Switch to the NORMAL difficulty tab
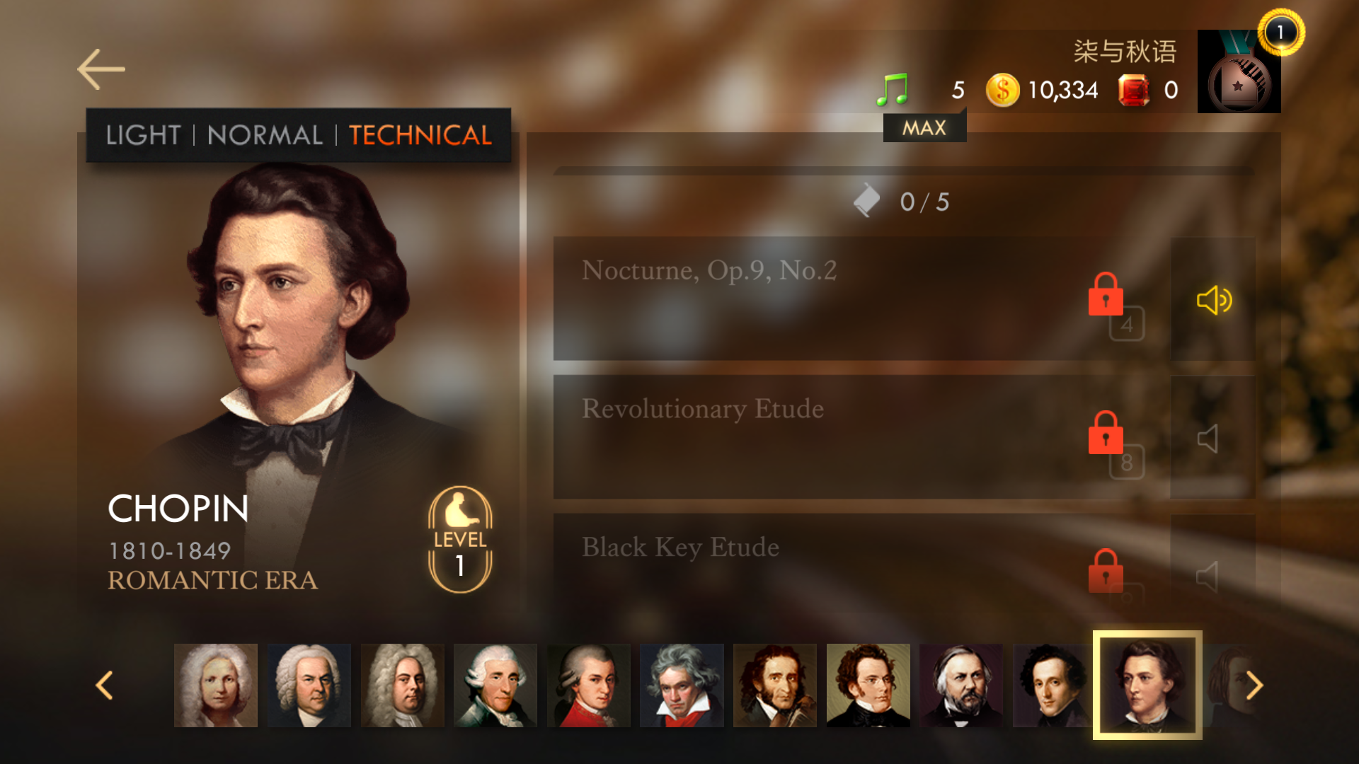This screenshot has width=1359, height=764. point(265,135)
